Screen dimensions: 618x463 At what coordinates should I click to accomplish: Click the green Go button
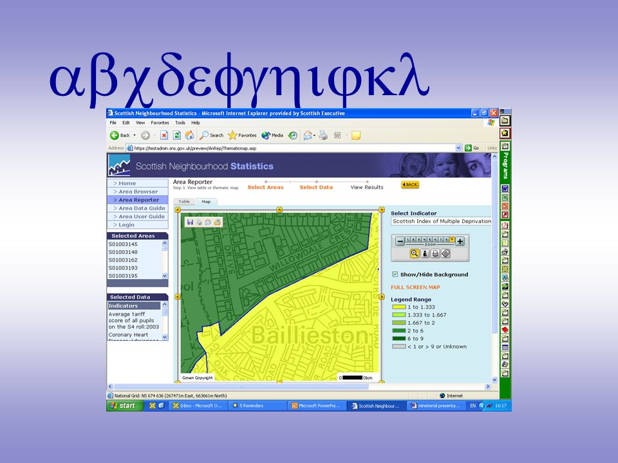click(472, 148)
